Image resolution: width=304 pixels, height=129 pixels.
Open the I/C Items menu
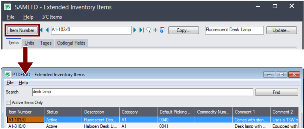(x=52, y=17)
